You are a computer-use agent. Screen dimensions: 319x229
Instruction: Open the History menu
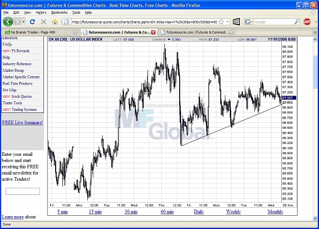(41, 12)
